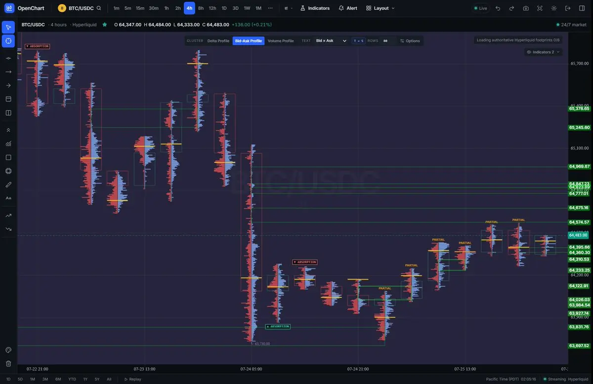Image resolution: width=593 pixels, height=384 pixels.
Task: Click the OpenChart logo icon
Action: coord(9,8)
